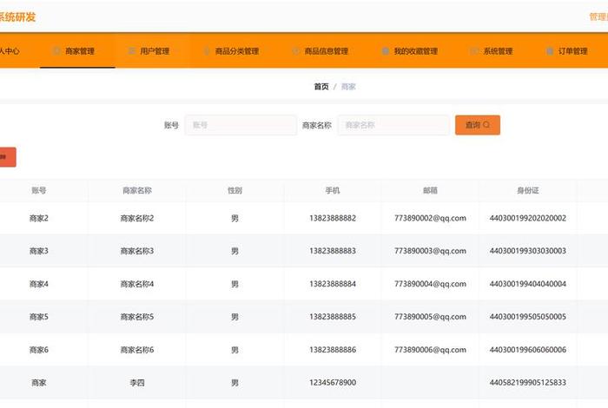
Task: Select account cell 商家6
Action: click(39, 350)
